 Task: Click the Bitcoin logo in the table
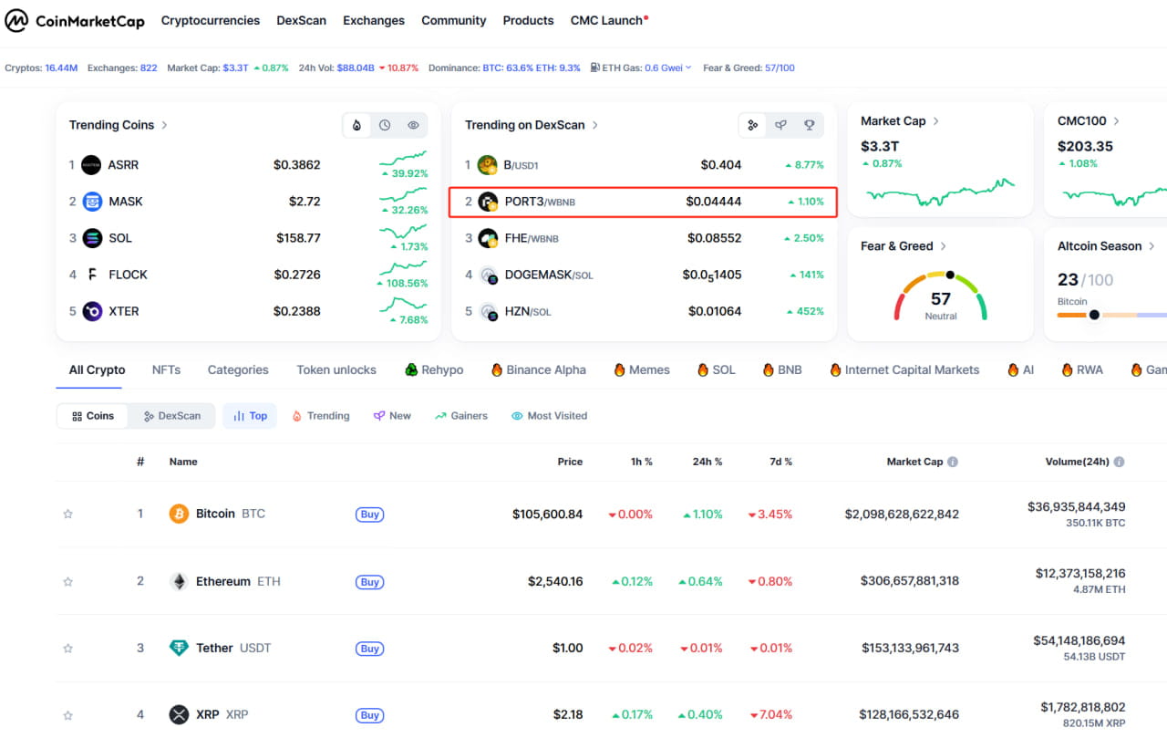click(x=179, y=514)
